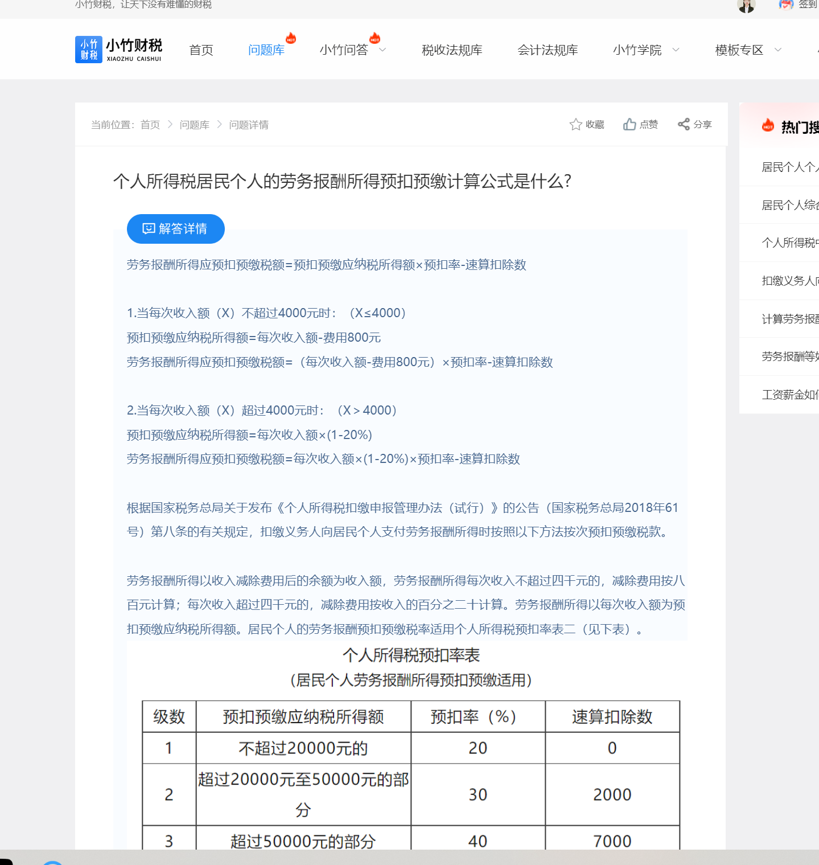Click table header 速算扣除数
This screenshot has height=865, width=819.
pyautogui.click(x=612, y=717)
